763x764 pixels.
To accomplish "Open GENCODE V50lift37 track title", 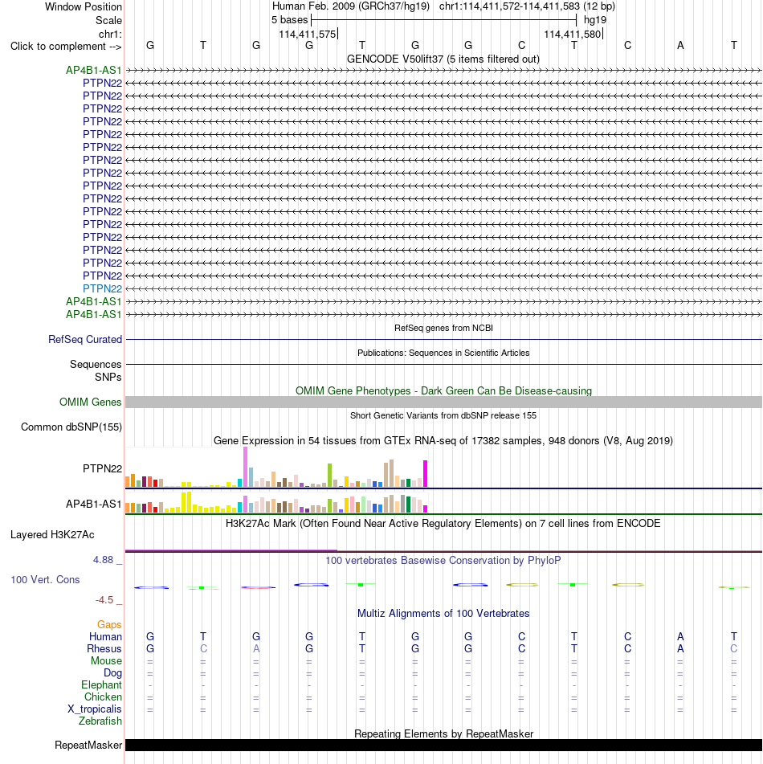I will click(443, 59).
